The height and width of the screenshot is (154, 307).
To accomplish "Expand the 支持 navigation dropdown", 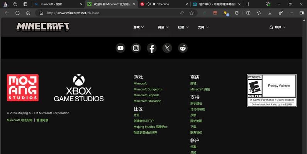I will coord(203,27).
